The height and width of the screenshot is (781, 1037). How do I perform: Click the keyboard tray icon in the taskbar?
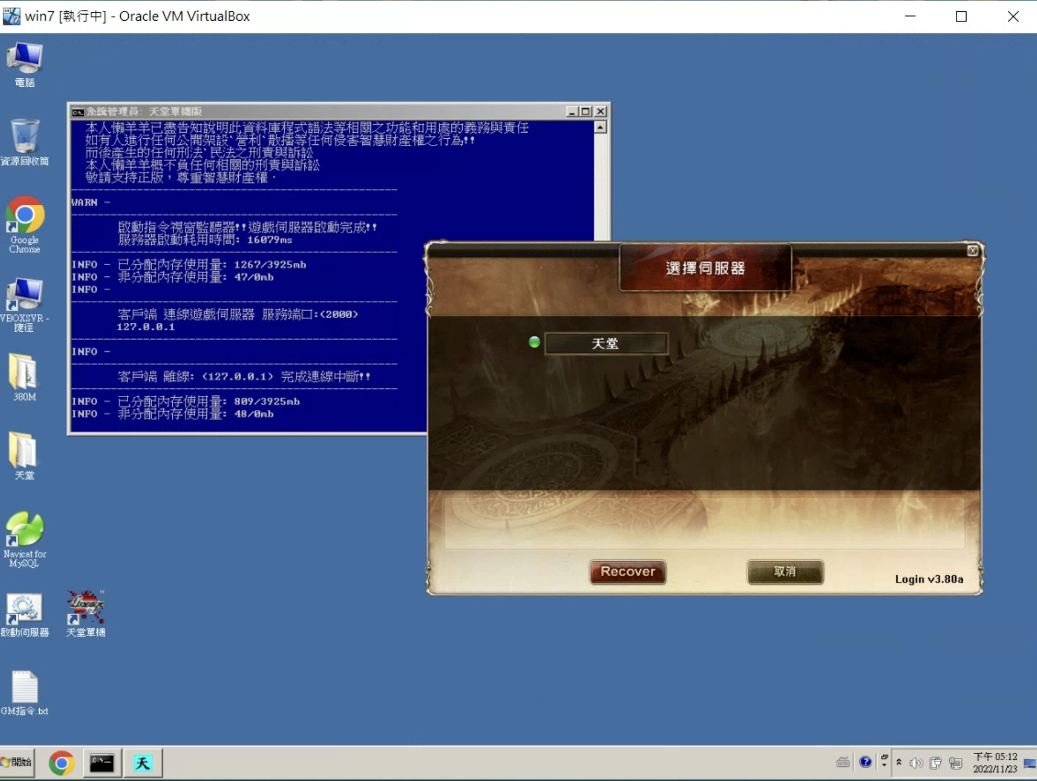(843, 762)
